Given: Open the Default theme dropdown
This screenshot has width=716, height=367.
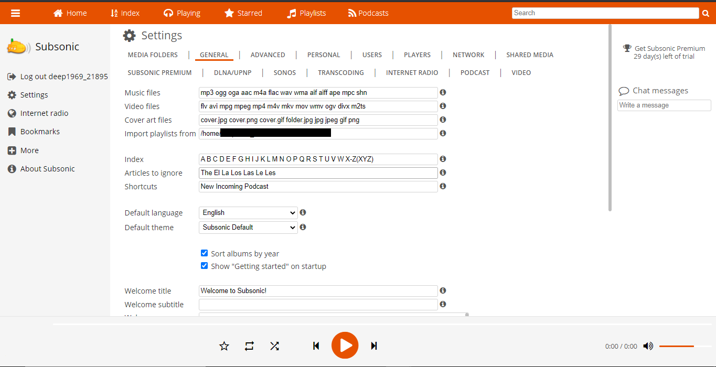Looking at the screenshot, I should tap(248, 227).
